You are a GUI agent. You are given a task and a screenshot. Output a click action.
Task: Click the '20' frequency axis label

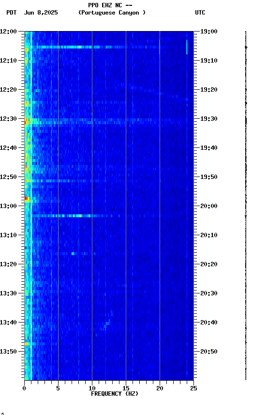tap(160, 388)
